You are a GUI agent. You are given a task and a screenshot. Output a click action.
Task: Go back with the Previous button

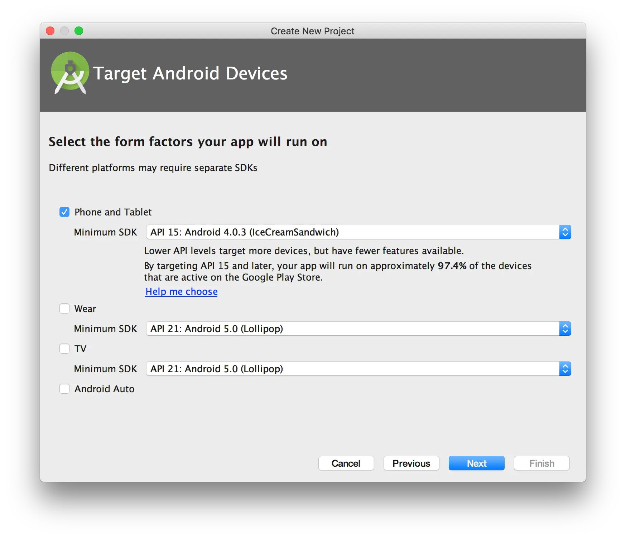411,463
